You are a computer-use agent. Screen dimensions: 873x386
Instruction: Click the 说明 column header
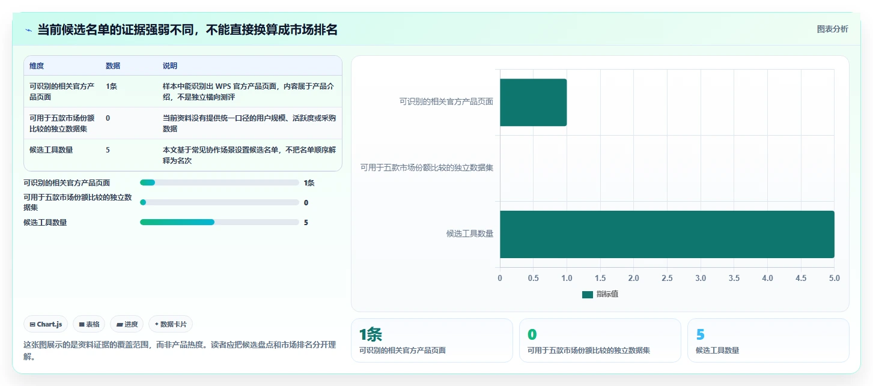[170, 65]
